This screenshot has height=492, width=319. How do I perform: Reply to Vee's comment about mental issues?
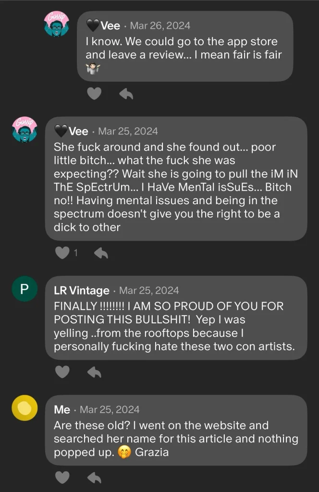[x=100, y=253]
